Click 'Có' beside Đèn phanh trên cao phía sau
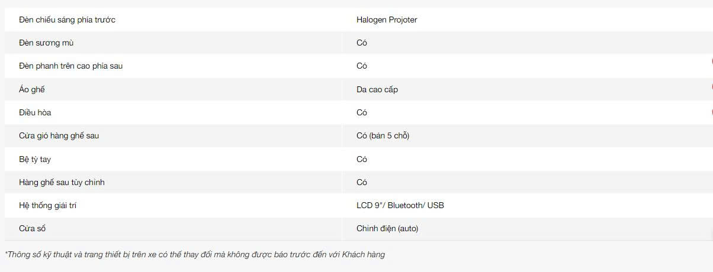Image resolution: width=713 pixels, height=272 pixels. (x=362, y=66)
